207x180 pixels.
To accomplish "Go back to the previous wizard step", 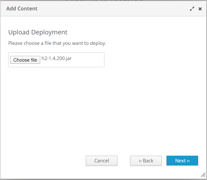I will 146,160.
